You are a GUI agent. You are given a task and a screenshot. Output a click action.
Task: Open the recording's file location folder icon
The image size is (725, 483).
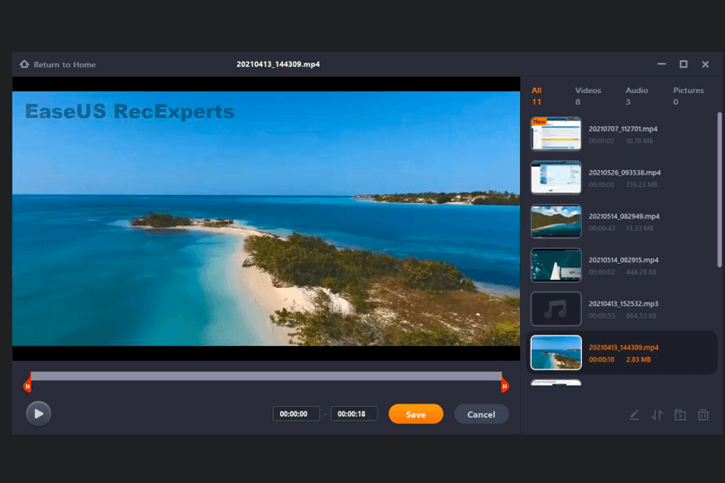(x=680, y=414)
